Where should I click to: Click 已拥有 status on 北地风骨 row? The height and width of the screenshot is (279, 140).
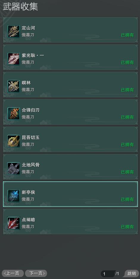[x=127, y=172]
